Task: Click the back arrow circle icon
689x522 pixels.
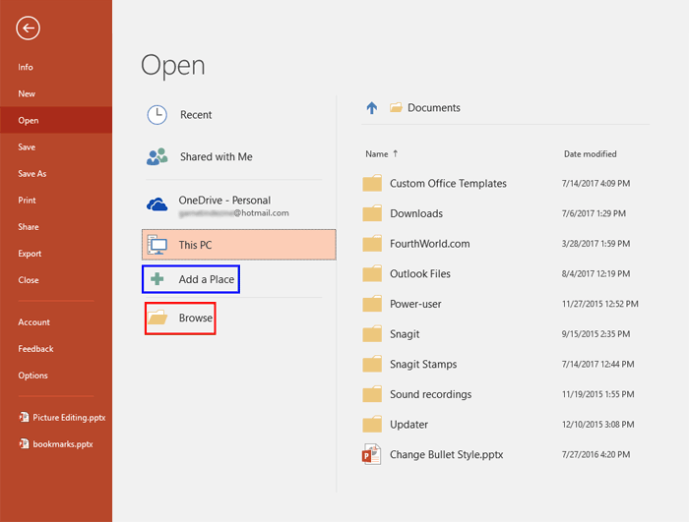Action: click(x=28, y=29)
